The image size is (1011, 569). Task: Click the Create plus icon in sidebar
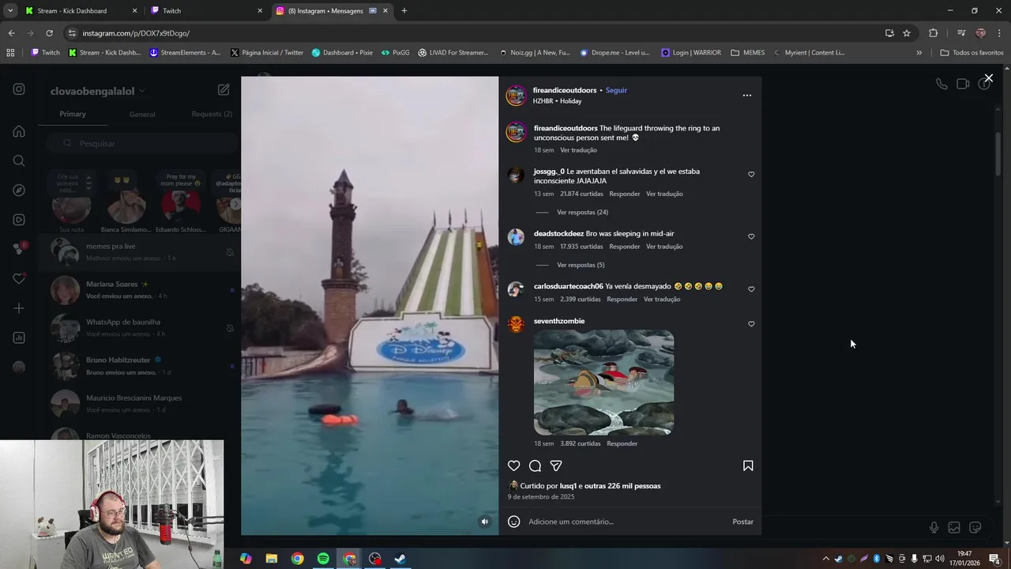pos(19,308)
